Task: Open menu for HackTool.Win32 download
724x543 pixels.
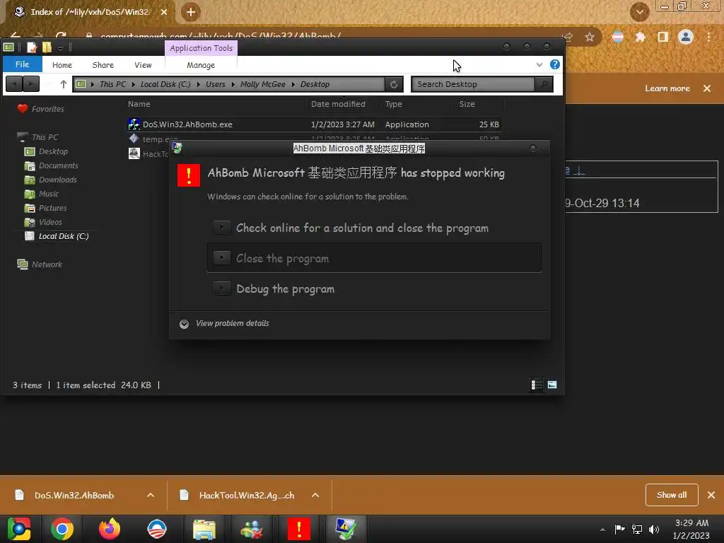Action: [x=315, y=495]
